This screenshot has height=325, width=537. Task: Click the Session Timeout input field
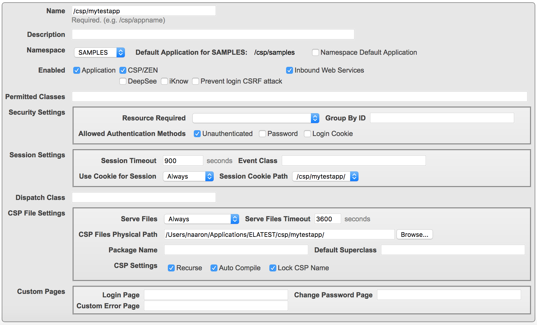183,161
